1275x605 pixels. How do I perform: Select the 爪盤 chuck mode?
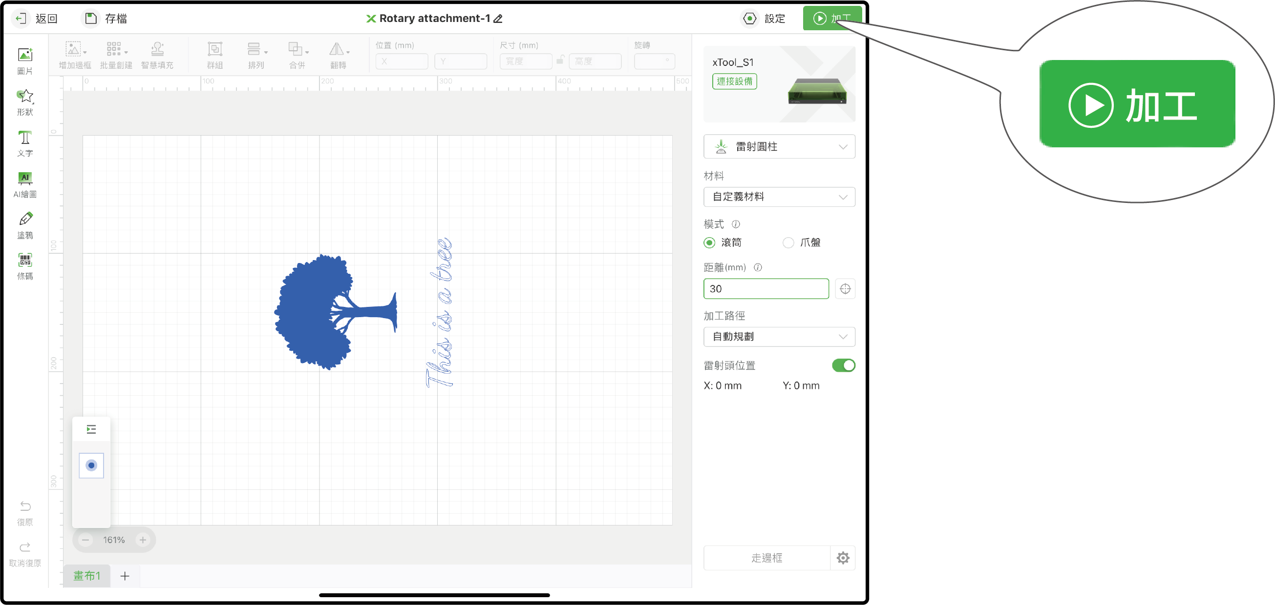pos(788,242)
